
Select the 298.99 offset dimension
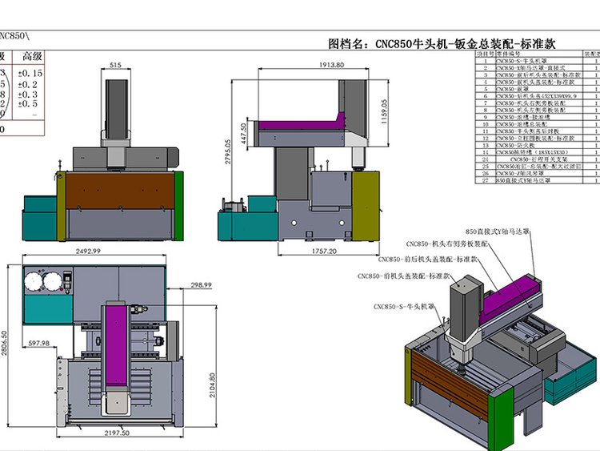click(x=201, y=284)
